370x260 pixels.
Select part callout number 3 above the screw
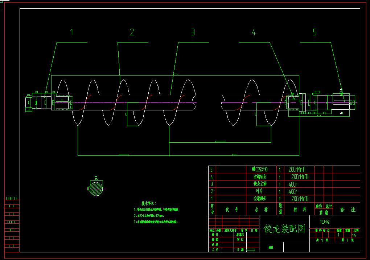coord(193,32)
